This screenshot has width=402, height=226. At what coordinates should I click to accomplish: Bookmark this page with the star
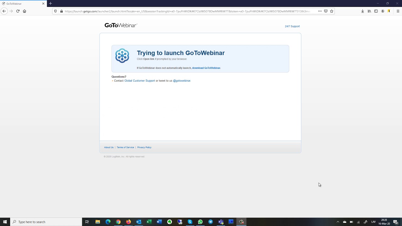[x=332, y=11]
